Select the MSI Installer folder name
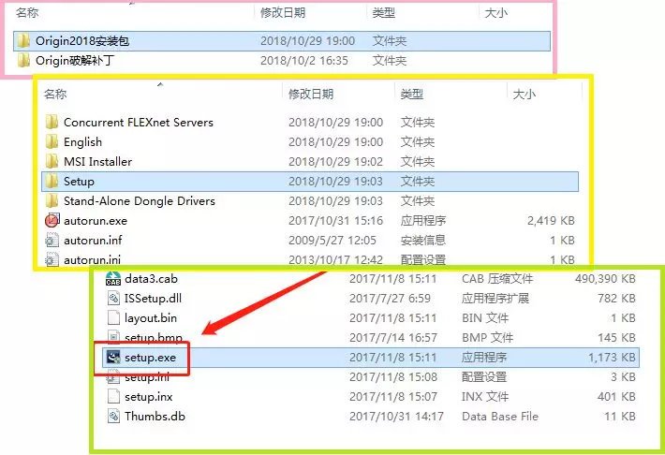This screenshot has height=455, width=665. tap(97, 162)
